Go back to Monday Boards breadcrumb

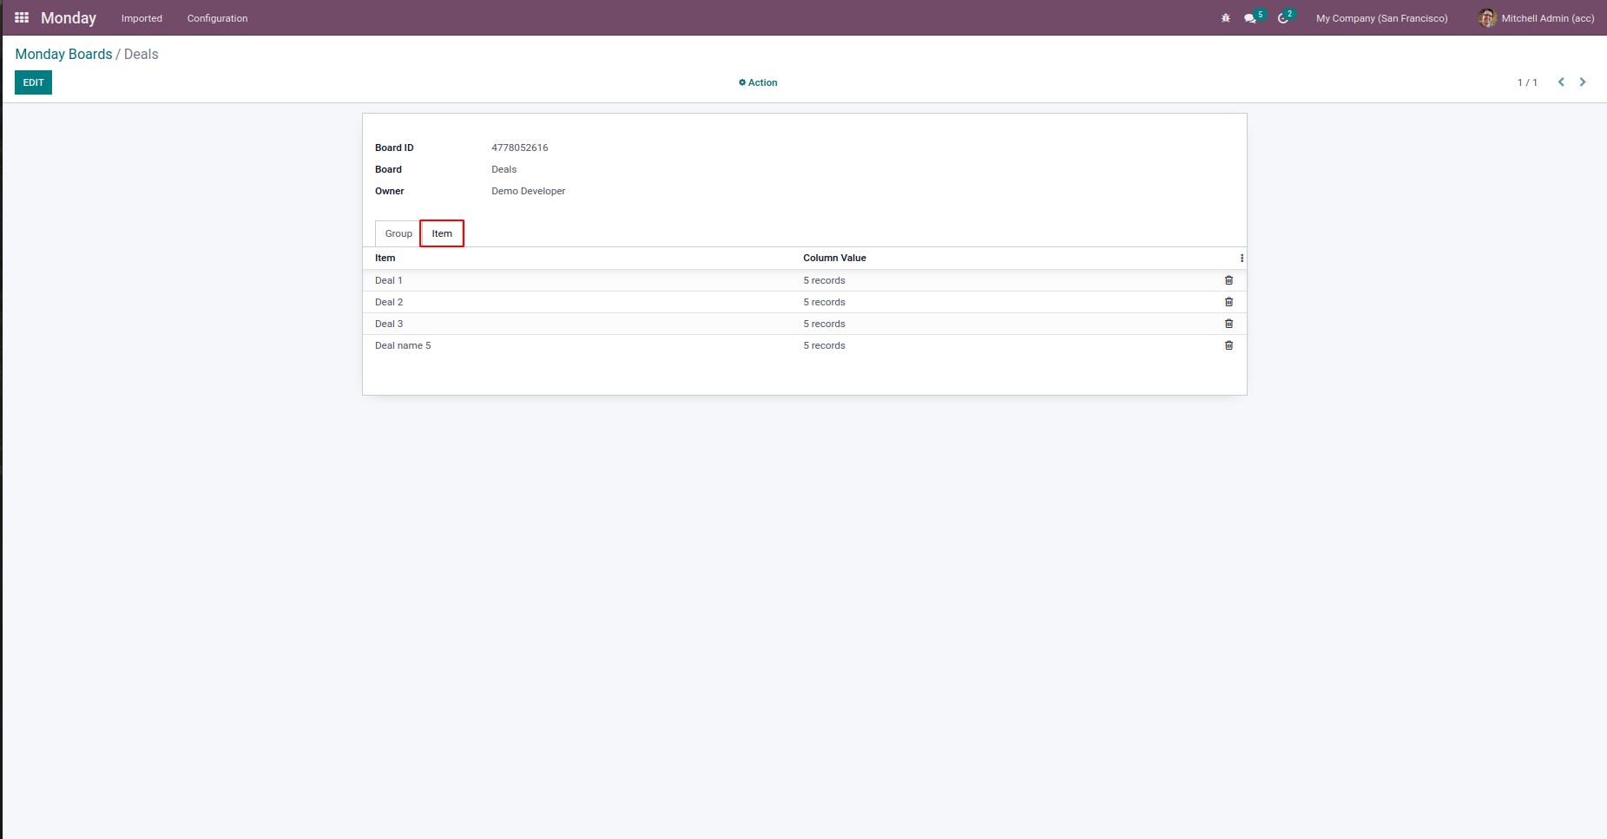(x=63, y=54)
